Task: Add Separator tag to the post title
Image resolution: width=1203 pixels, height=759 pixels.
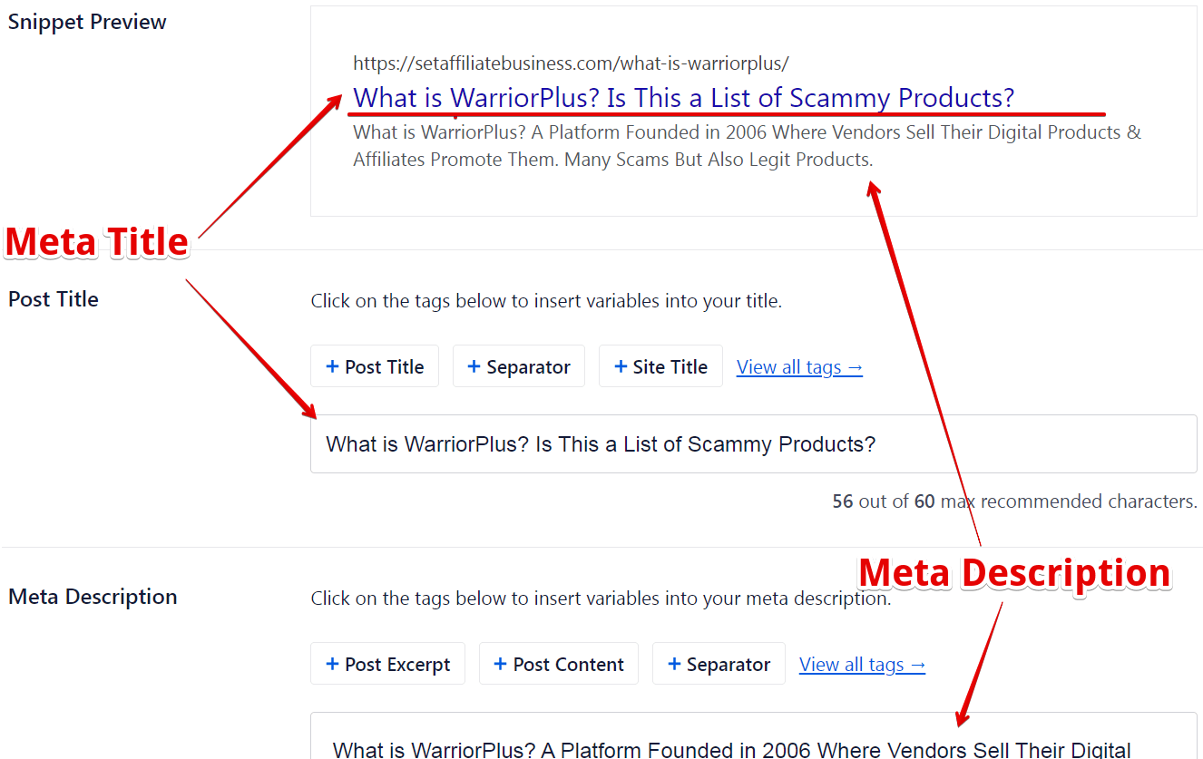Action: point(518,366)
